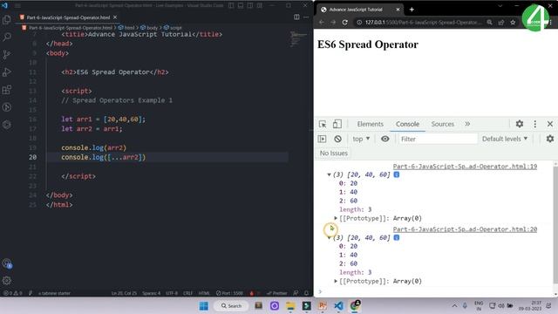Open the errors and warnings status item
Image resolution: width=558 pixels, height=314 pixels.
12,293
